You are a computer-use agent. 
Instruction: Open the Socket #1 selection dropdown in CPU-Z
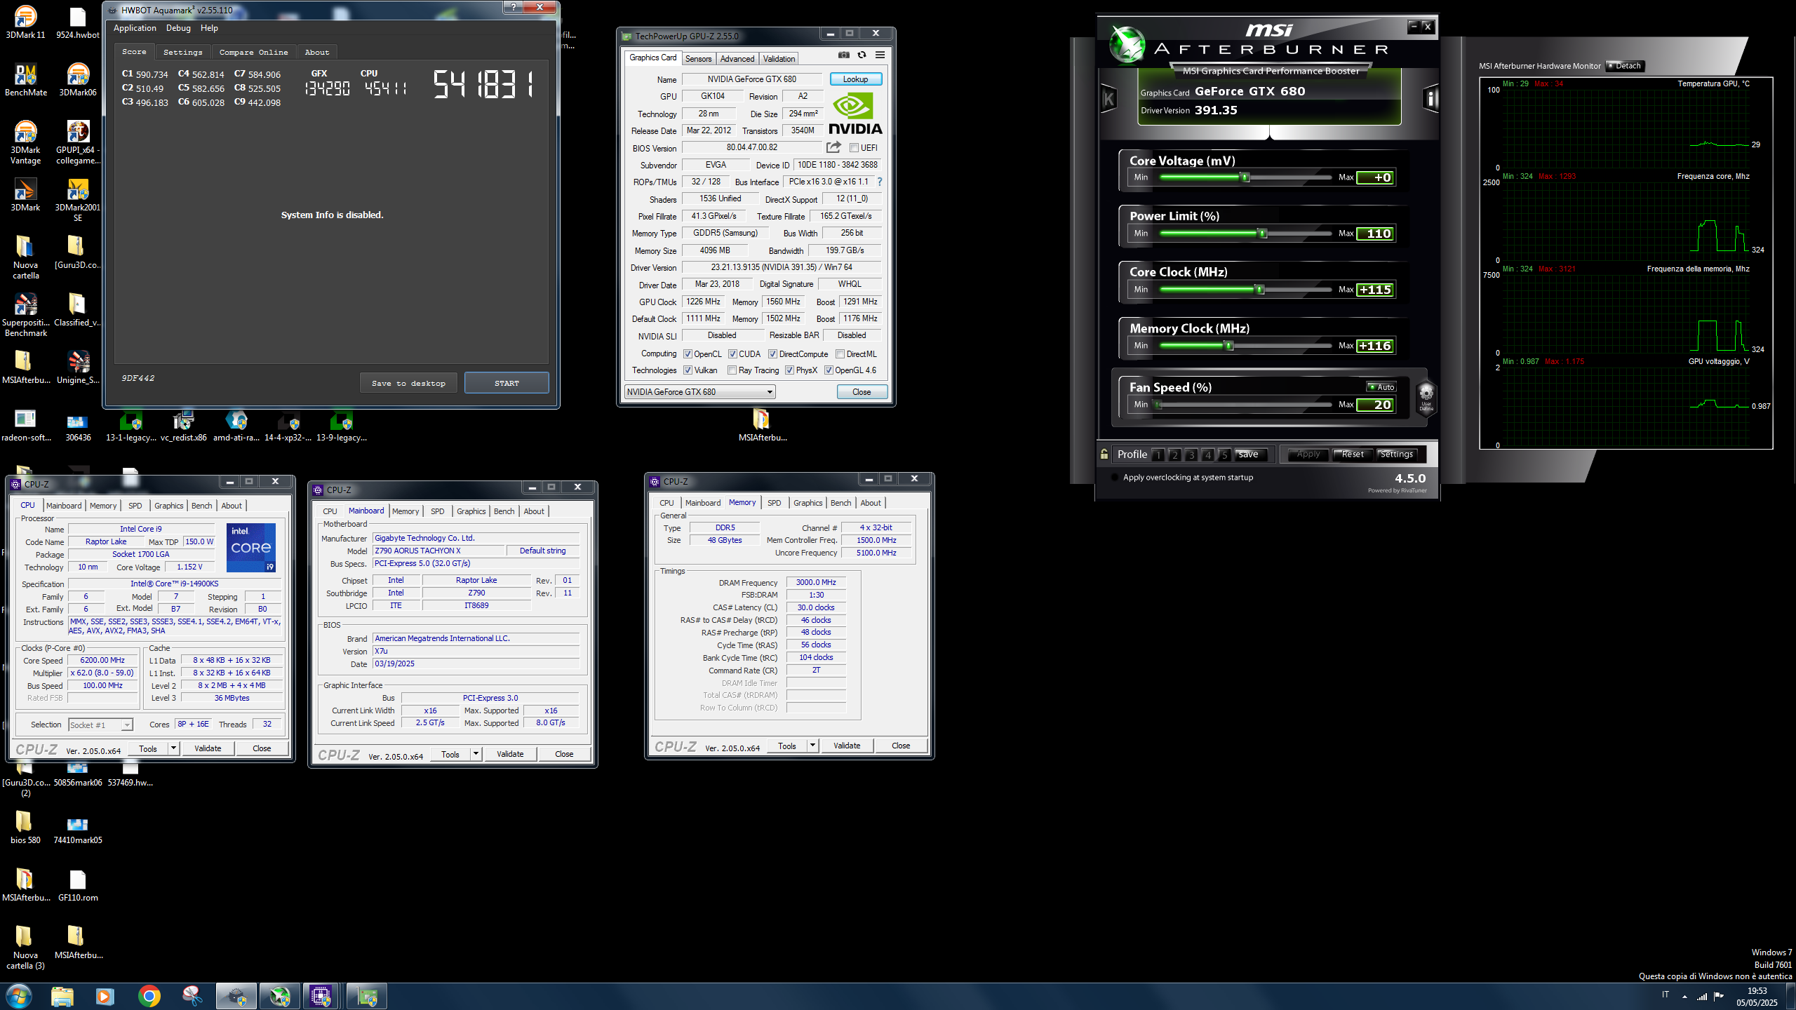pos(100,725)
